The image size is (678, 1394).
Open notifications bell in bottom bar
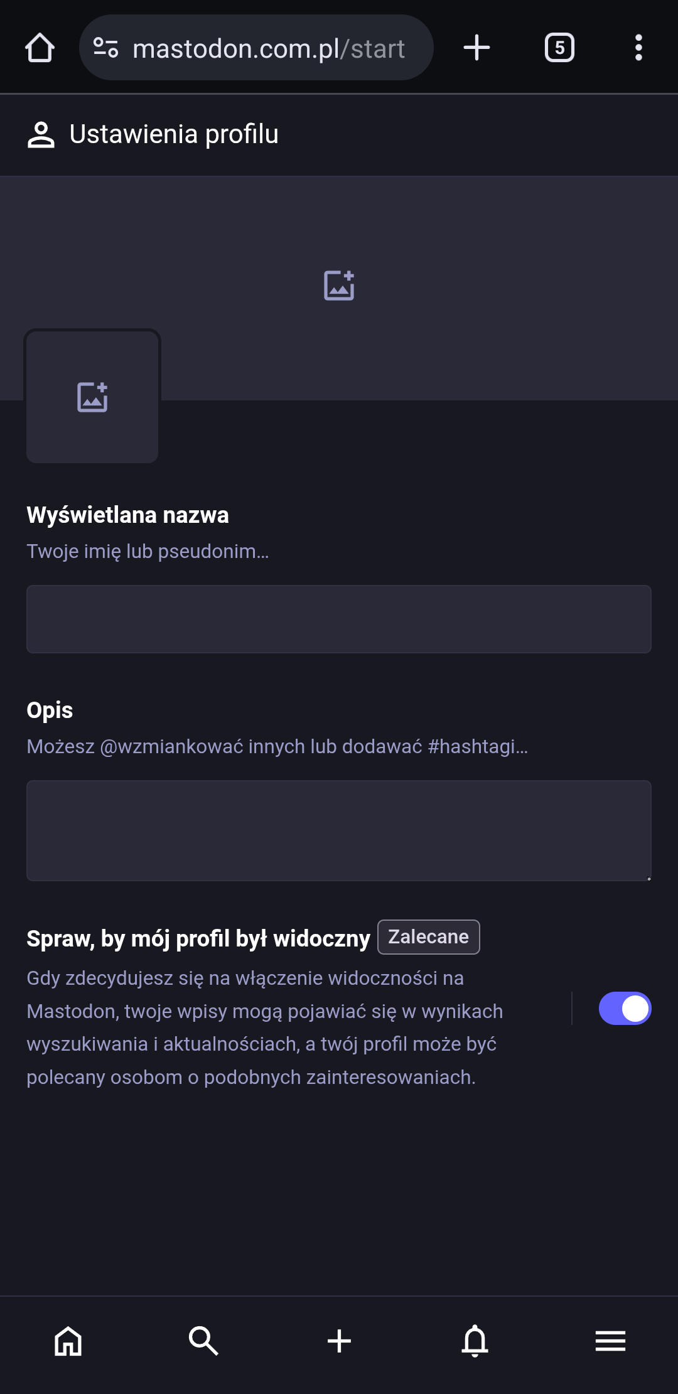475,1341
